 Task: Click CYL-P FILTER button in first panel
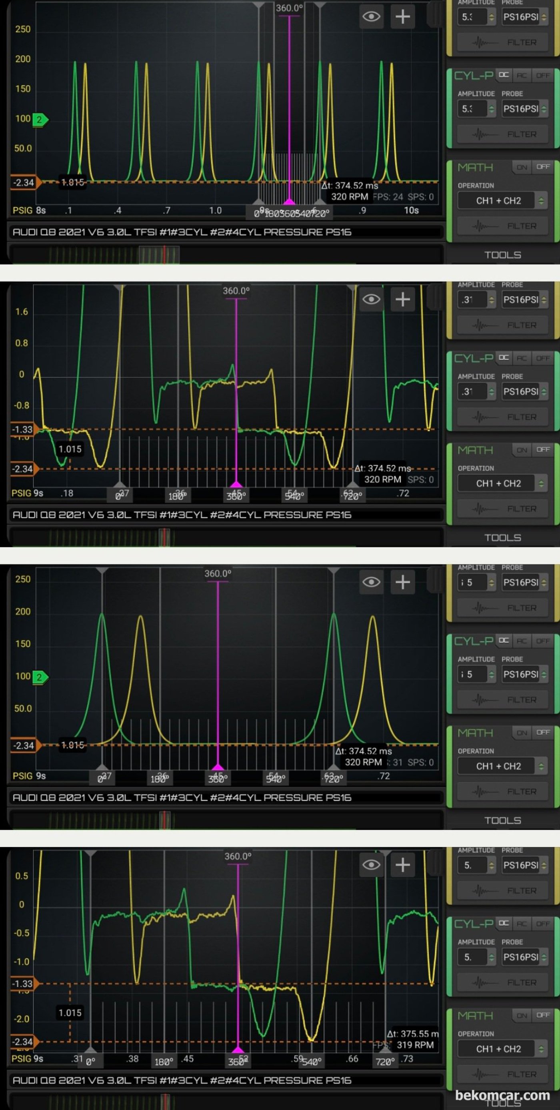[503, 134]
